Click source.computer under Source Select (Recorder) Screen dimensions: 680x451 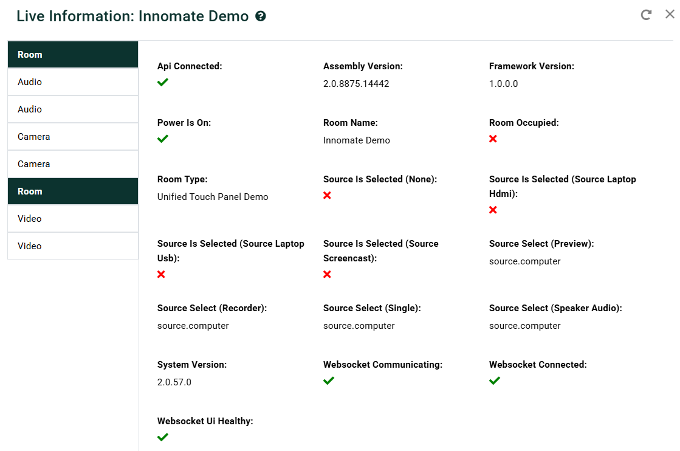click(193, 326)
